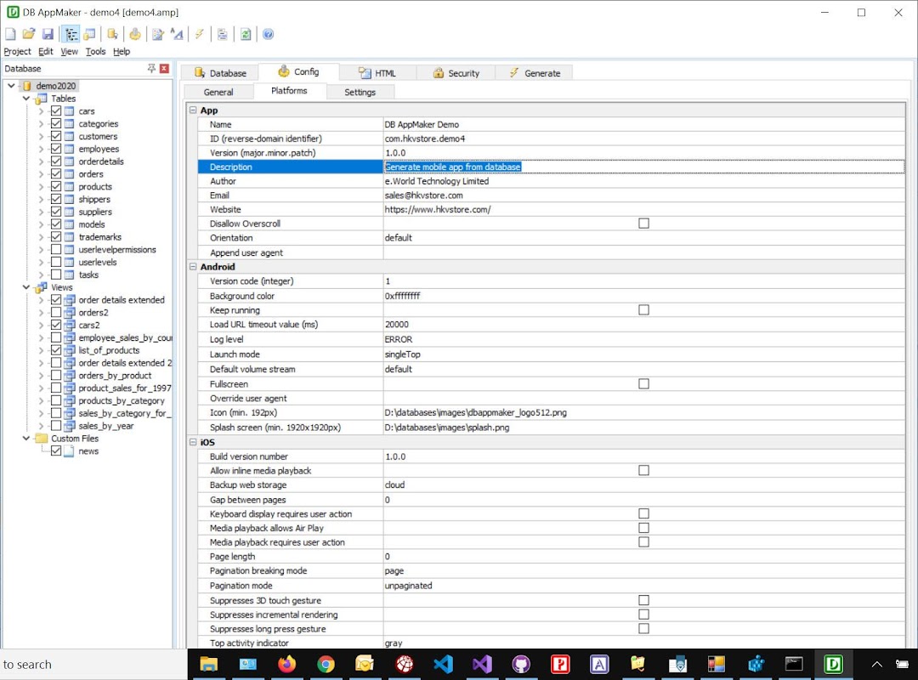The image size is (918, 680).
Task: Open the Settings sub-tab
Action: pos(360,92)
